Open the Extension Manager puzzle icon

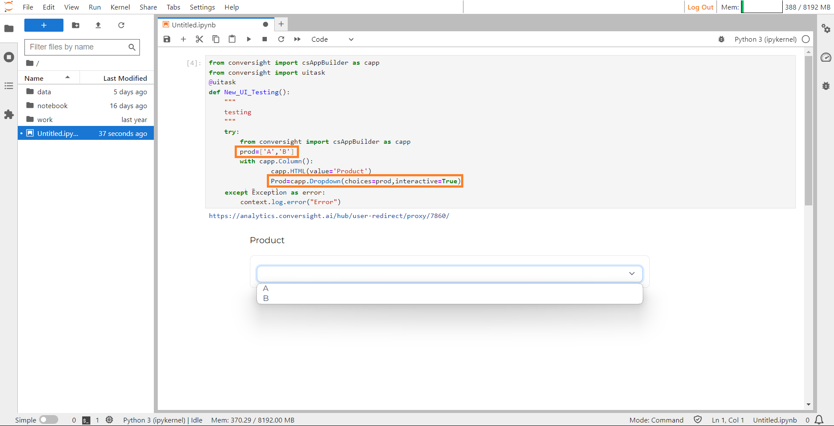(9, 115)
